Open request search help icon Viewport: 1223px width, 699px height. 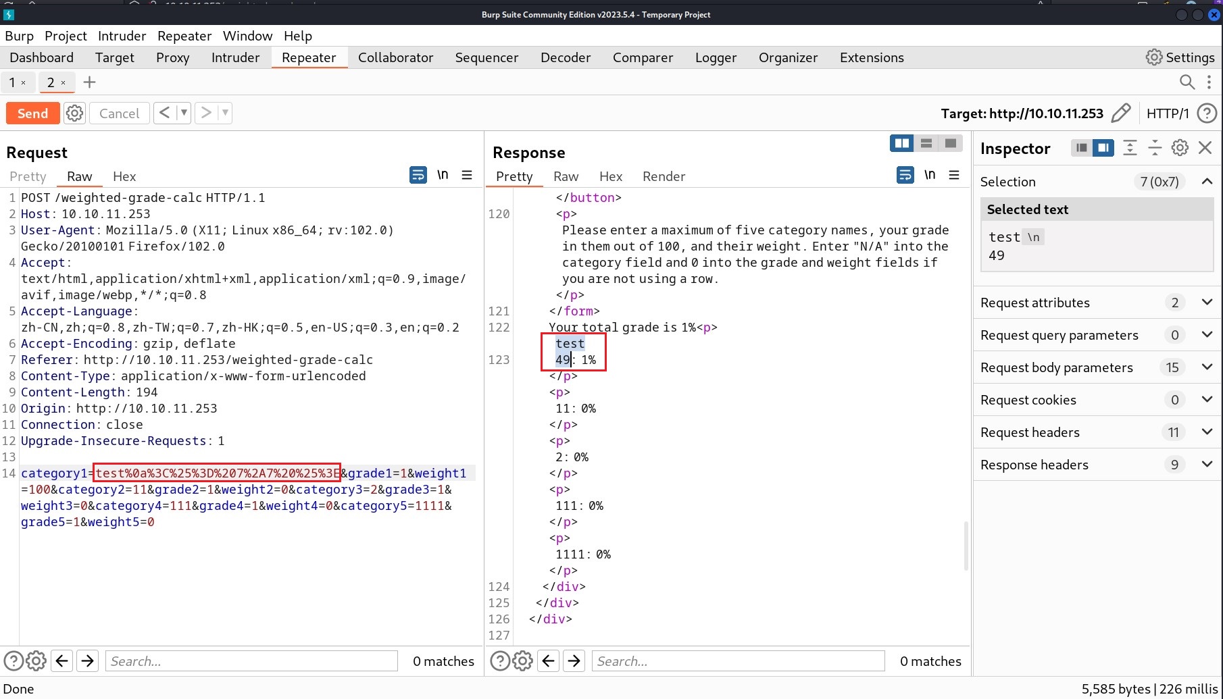pyautogui.click(x=14, y=661)
